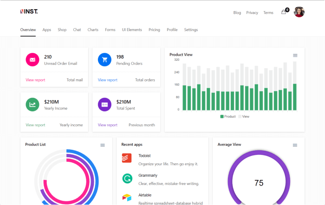Click the INST logo

(x=29, y=12)
